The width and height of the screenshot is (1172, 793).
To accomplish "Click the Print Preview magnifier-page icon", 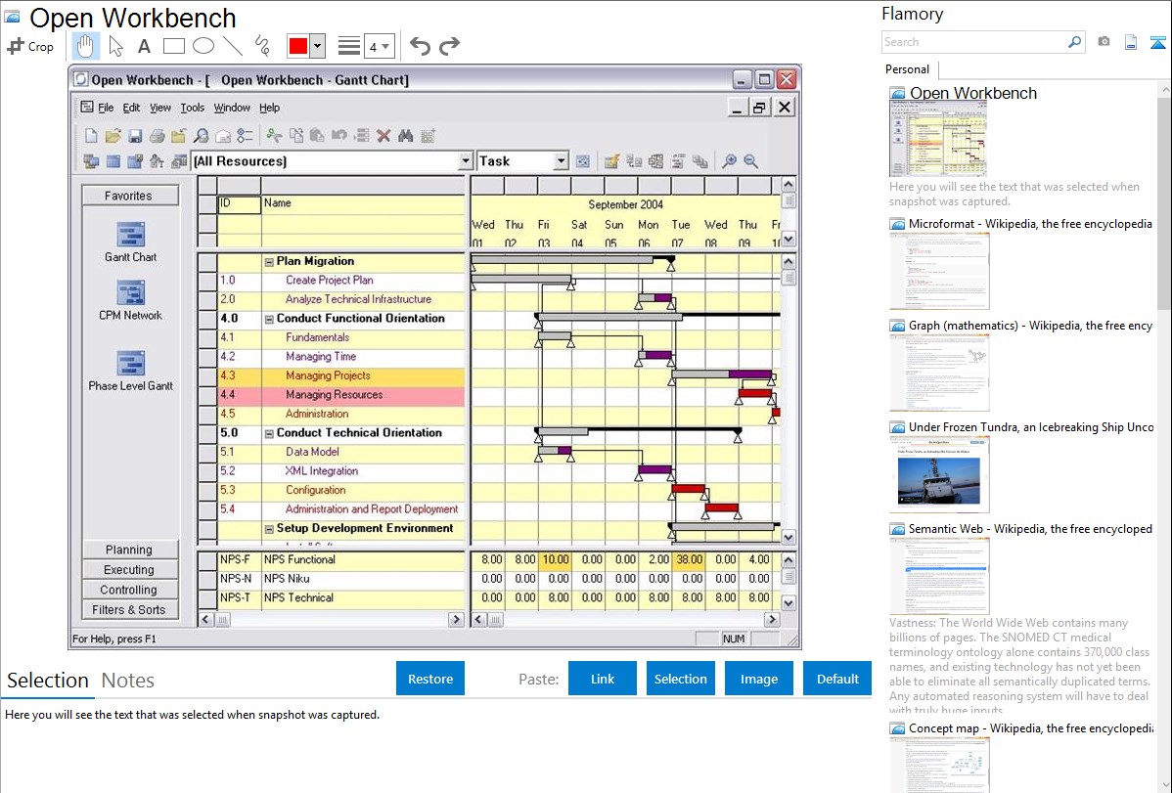I will (x=202, y=135).
